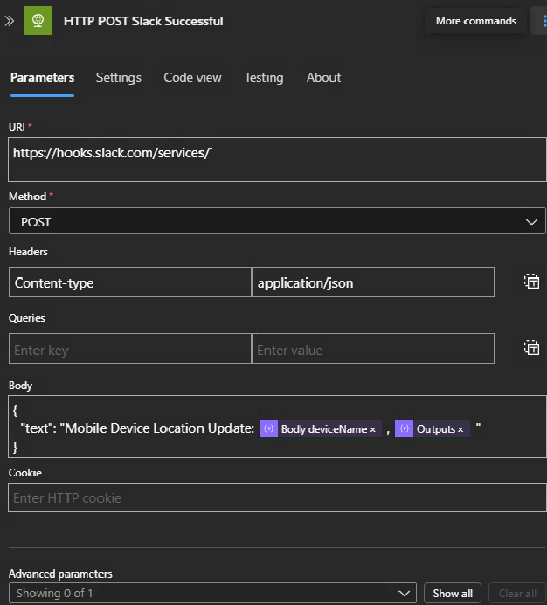Remove the Outputs token from Body
This screenshot has height=605, width=547.
pyautogui.click(x=460, y=429)
